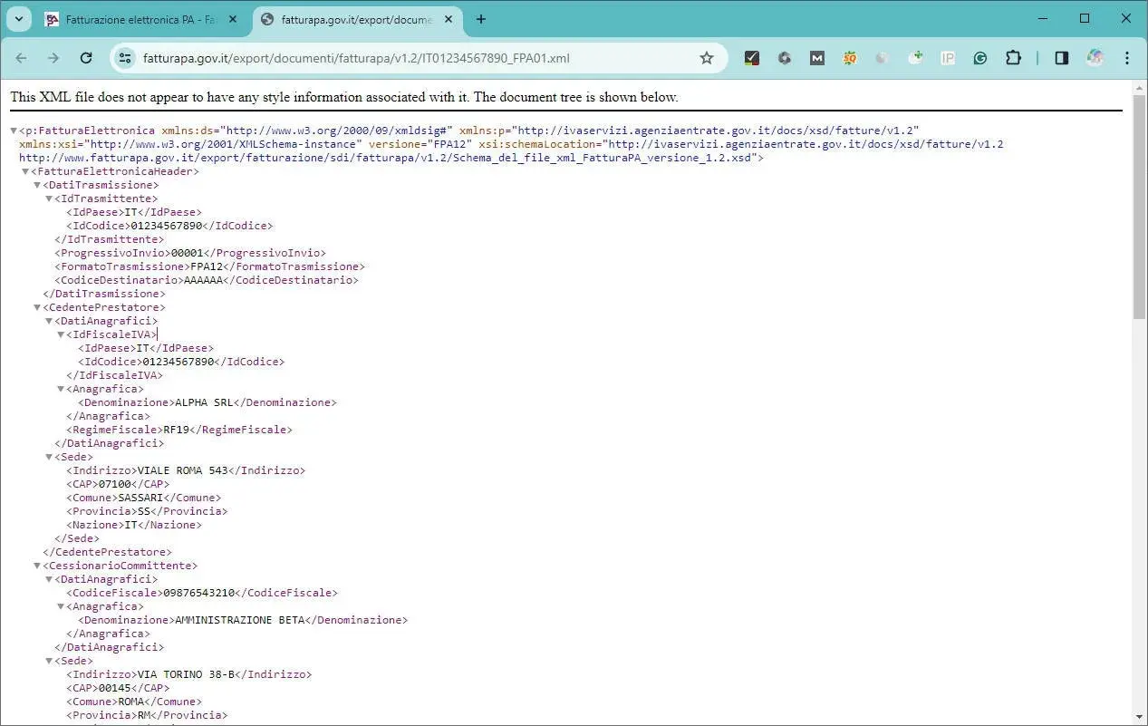Image resolution: width=1148 pixels, height=726 pixels.
Task: Open the orange SQ extension icon
Action: tap(850, 58)
